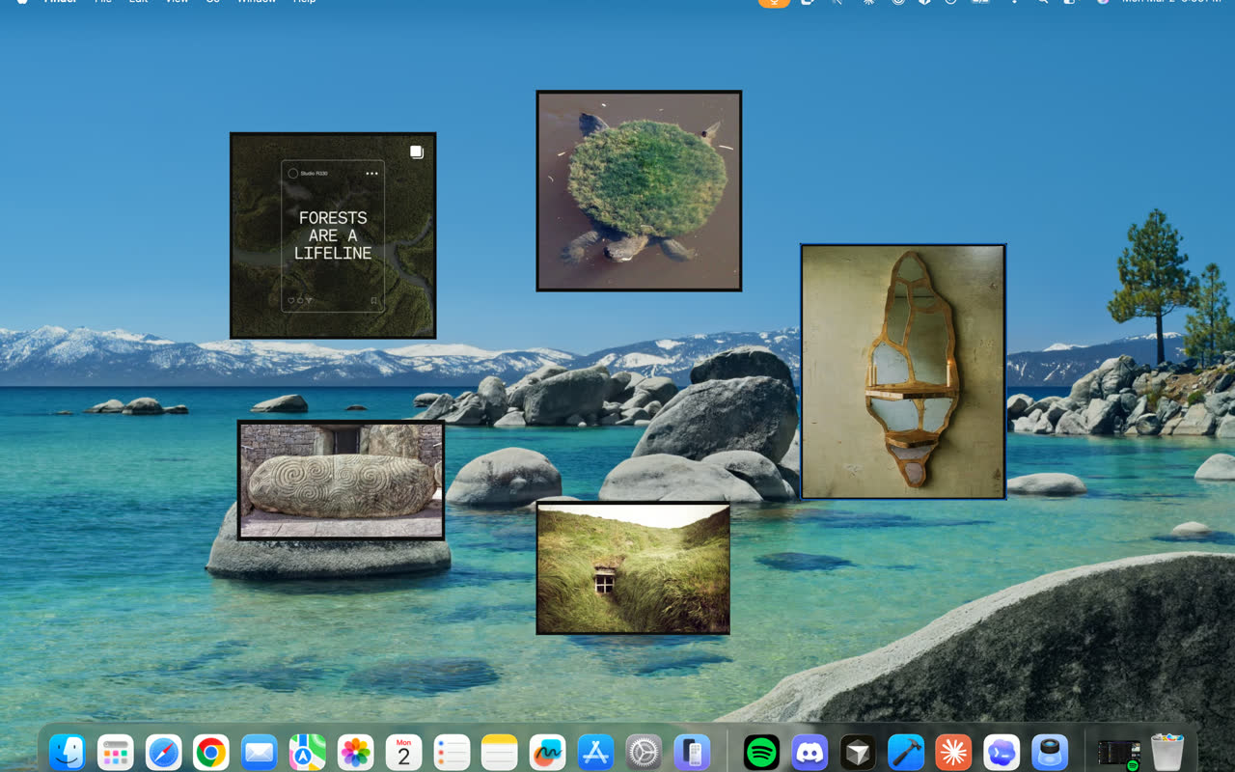Open the Mail app in the Dock
The width and height of the screenshot is (1235, 772).
[x=260, y=752]
